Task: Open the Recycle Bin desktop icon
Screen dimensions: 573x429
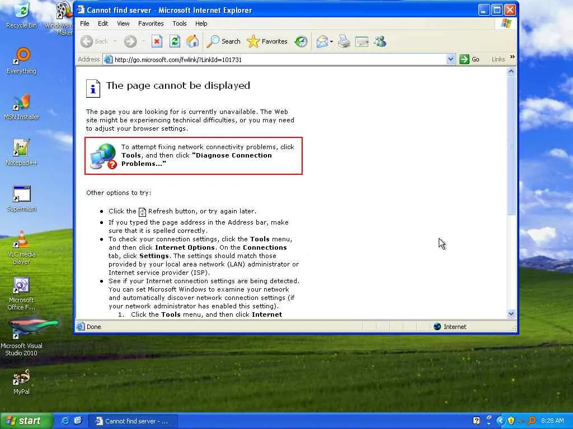Action: click(x=22, y=15)
